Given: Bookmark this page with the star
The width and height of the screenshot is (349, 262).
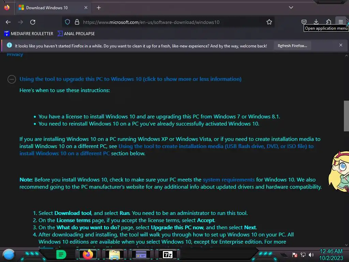Looking at the screenshot, I should (269, 22).
